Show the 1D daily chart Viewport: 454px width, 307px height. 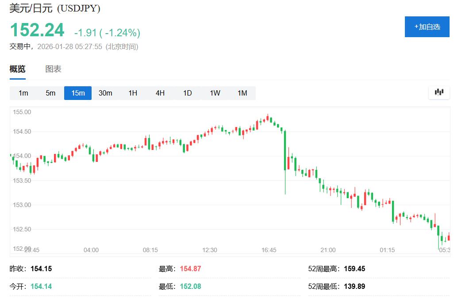(x=188, y=93)
